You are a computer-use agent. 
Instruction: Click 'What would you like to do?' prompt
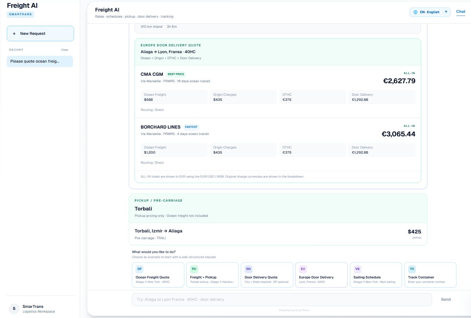pos(154,252)
